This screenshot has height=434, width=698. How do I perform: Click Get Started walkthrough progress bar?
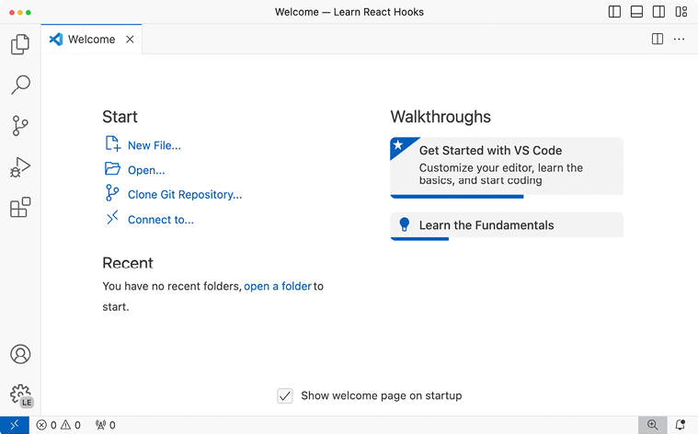tap(457, 196)
